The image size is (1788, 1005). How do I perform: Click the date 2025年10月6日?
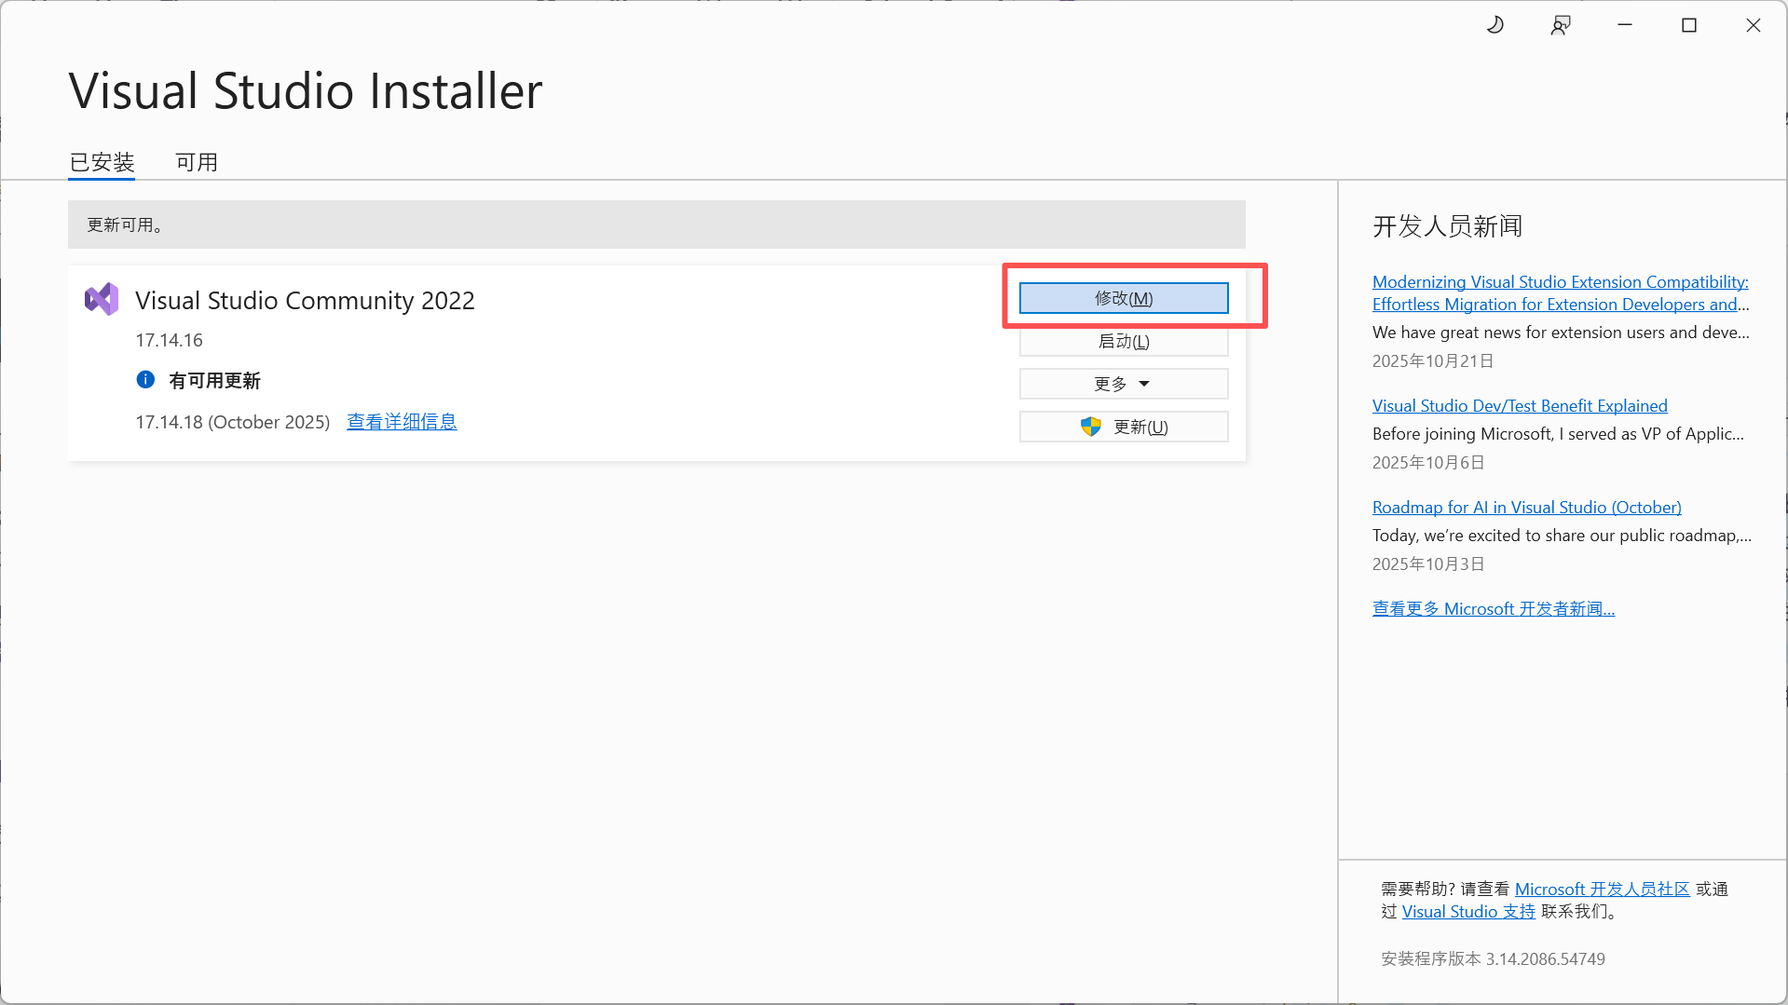tap(1428, 462)
